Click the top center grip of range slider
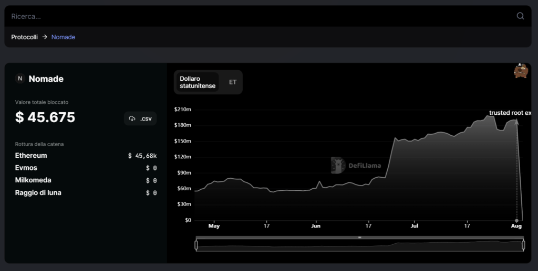Image resolution: width=538 pixels, height=271 pixels. [x=360, y=237]
